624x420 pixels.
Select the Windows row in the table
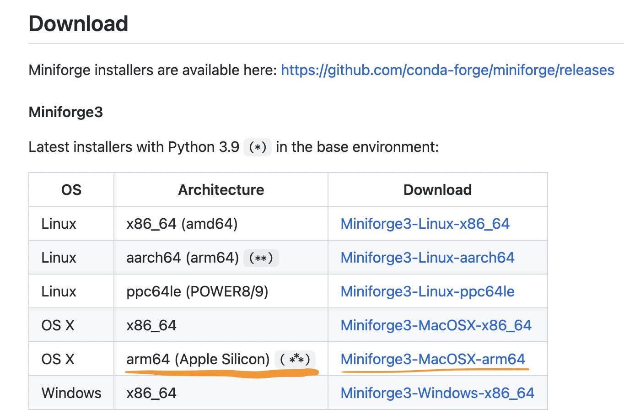(x=71, y=393)
